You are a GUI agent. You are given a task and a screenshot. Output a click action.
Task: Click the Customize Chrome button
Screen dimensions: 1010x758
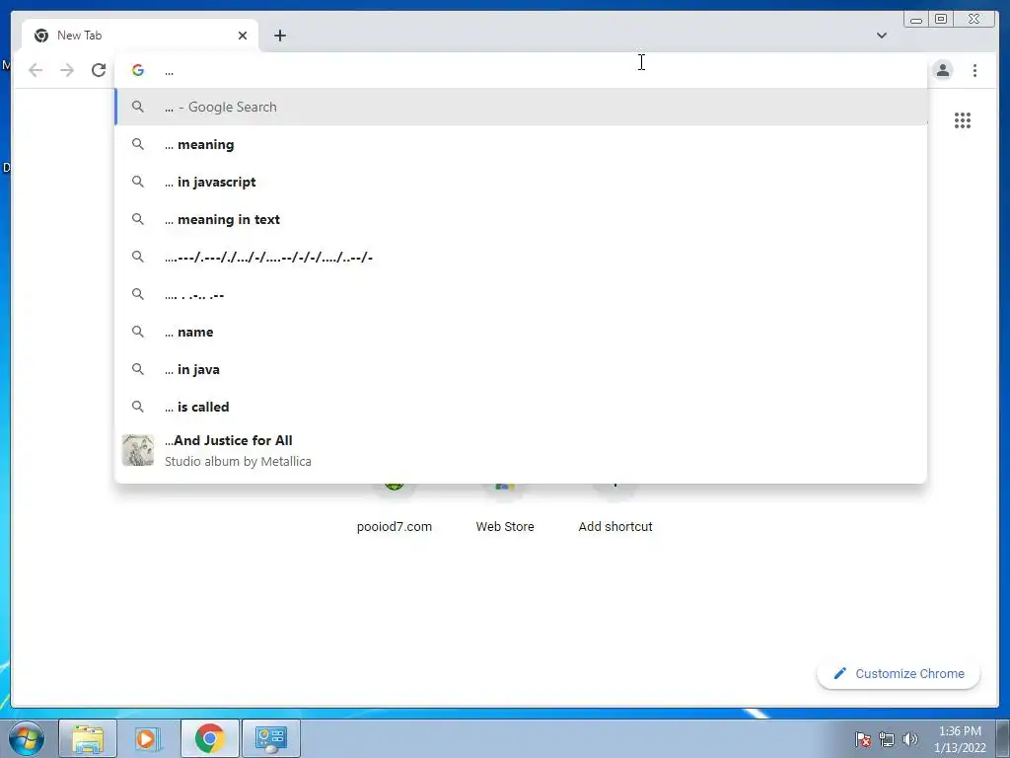pyautogui.click(x=899, y=673)
